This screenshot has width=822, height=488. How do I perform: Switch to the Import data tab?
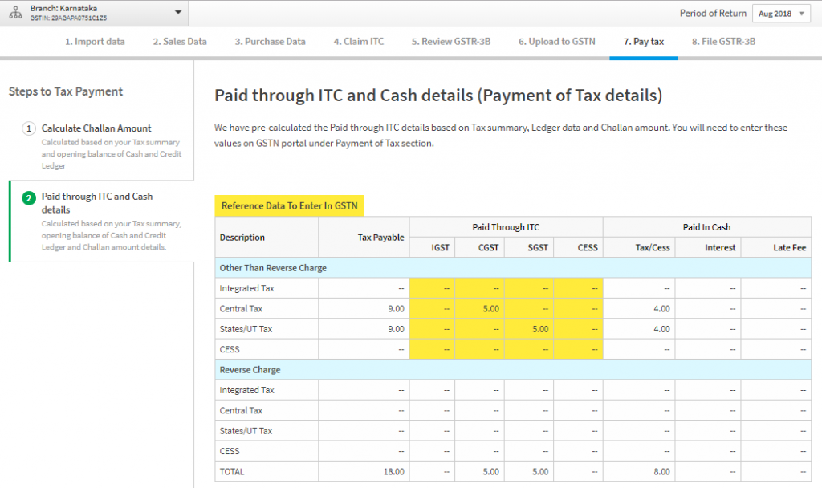point(94,41)
